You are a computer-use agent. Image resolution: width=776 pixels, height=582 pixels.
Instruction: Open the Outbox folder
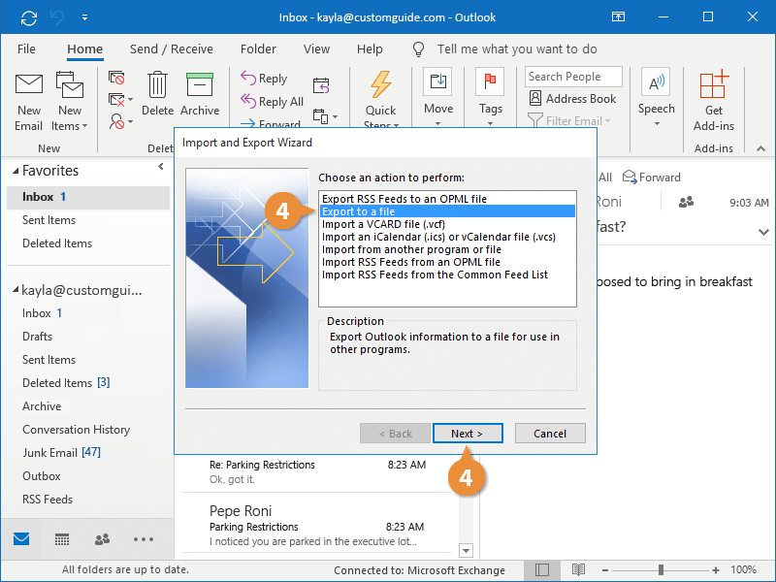coord(41,476)
